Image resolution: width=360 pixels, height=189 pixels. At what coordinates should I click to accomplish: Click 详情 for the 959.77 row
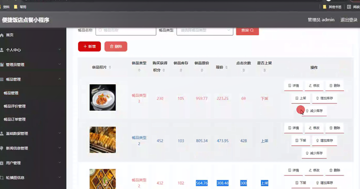coord(293,86)
